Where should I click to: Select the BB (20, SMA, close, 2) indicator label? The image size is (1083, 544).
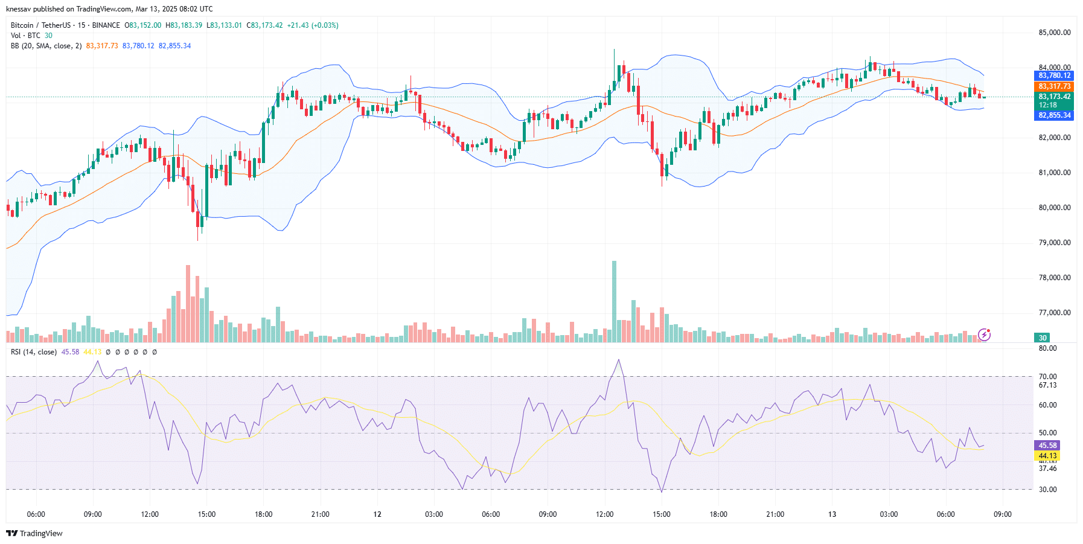[x=46, y=46]
